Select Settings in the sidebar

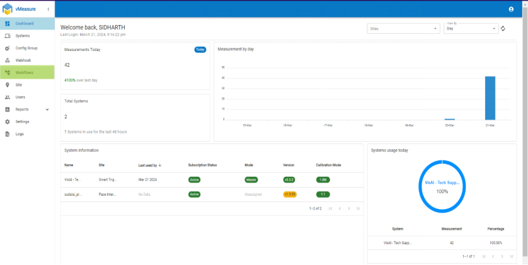27,121
